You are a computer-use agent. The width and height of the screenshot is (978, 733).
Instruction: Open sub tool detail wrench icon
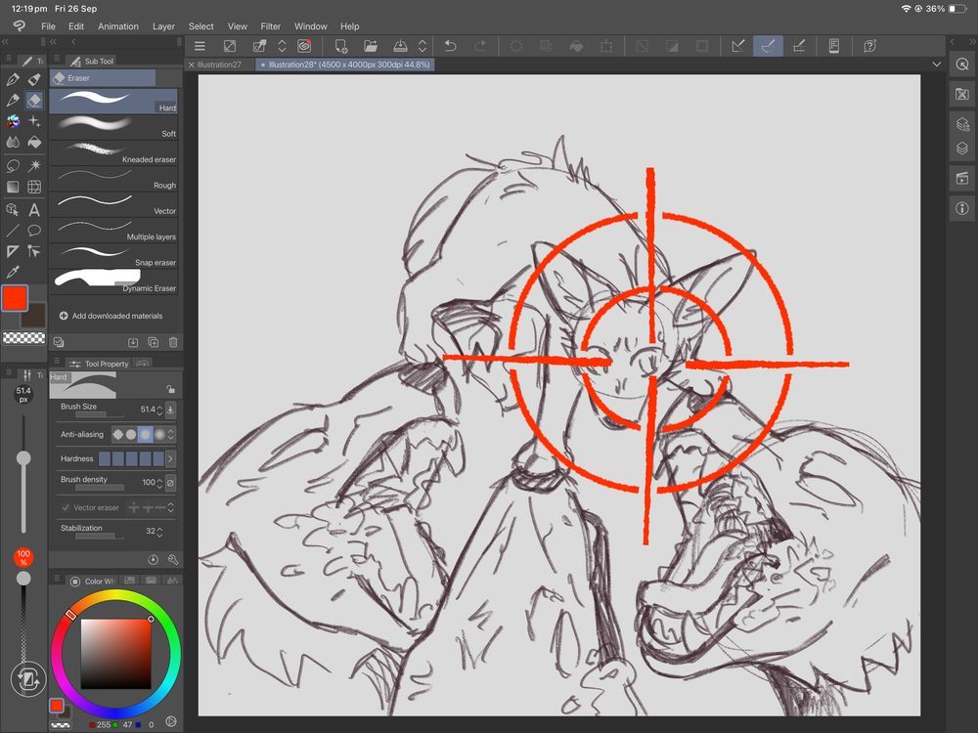[173, 560]
